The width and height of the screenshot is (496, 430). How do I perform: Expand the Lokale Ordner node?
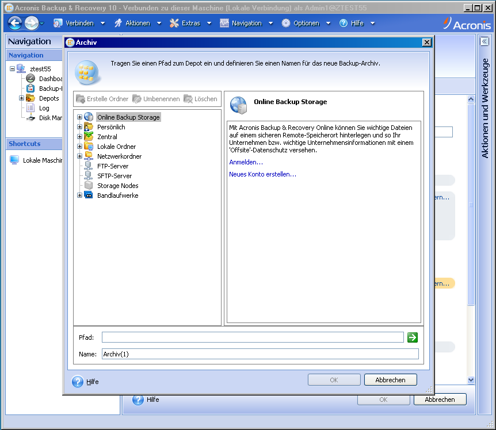click(x=80, y=147)
